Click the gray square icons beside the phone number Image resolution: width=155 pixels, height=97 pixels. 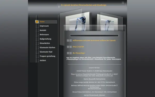click(69, 47)
